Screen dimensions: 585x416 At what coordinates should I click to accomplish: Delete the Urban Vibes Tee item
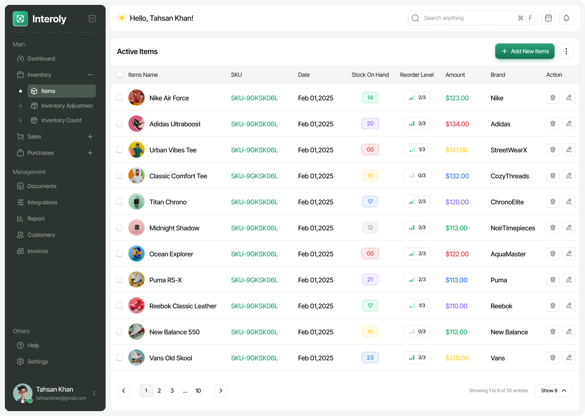coord(552,149)
